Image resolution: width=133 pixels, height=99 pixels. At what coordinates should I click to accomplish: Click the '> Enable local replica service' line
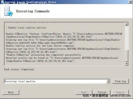[x=26, y=28]
